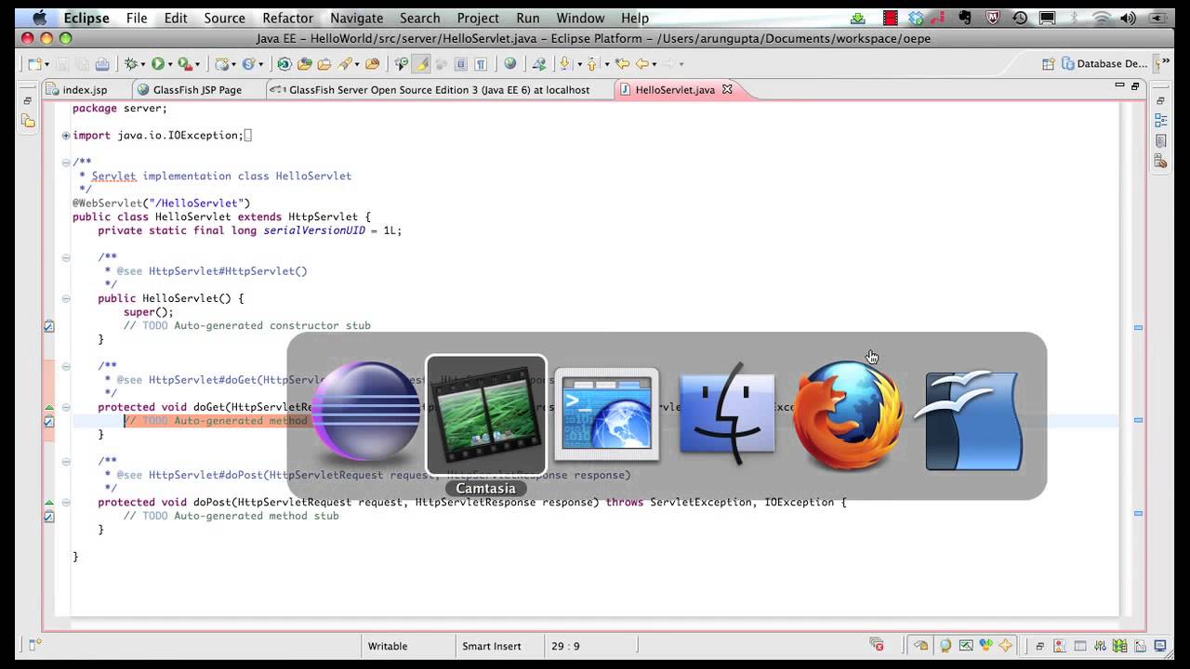Jump to last edit location arrow
Viewport: 1190px width, 669px height.
pyautogui.click(x=621, y=64)
